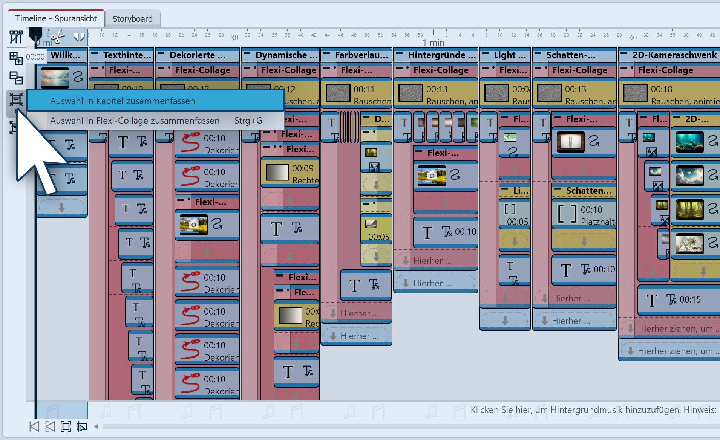The width and height of the screenshot is (720, 440).
Task: Click the expand all tracks icon
Action: tap(16, 58)
